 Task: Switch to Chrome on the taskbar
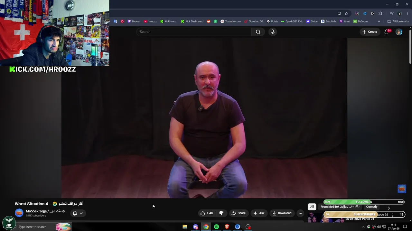pos(206,227)
